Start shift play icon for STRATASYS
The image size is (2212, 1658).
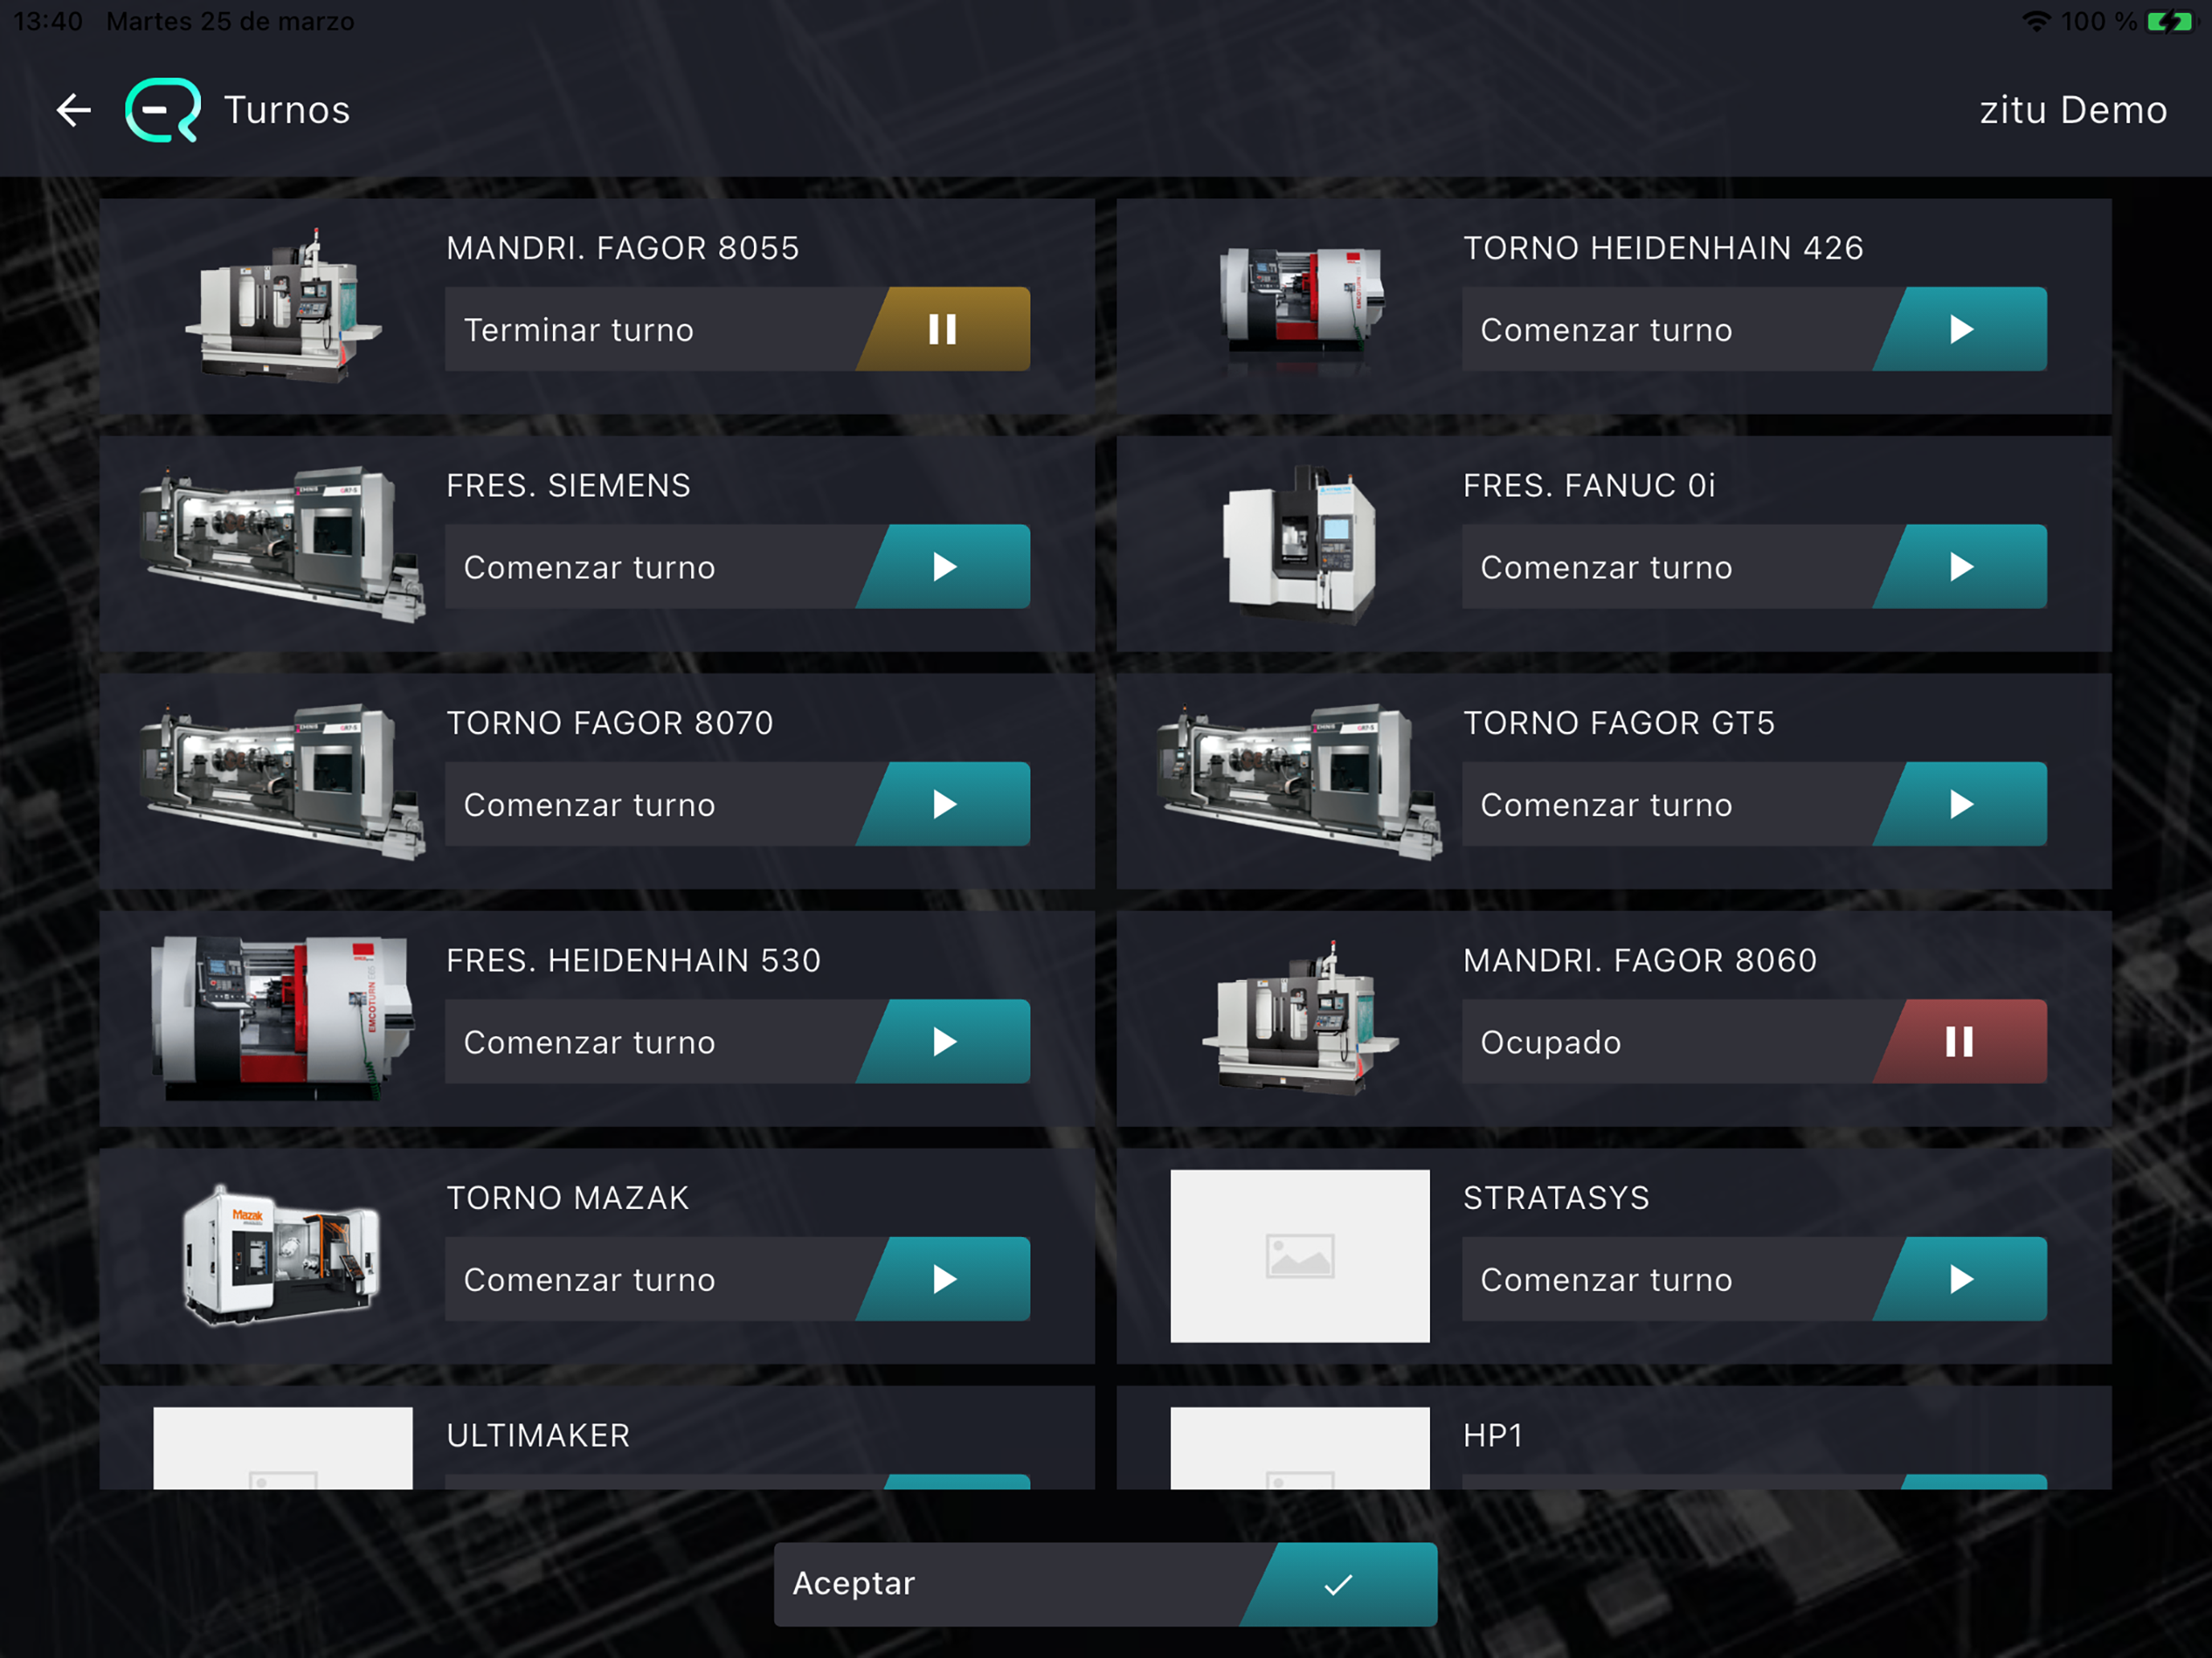click(x=1960, y=1279)
